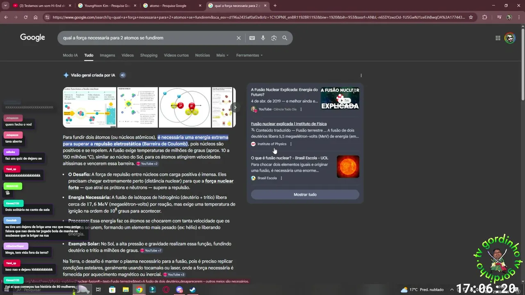The height and width of the screenshot is (295, 525).
Task: Click the Mostrar tudo button
Action: pyautogui.click(x=305, y=195)
